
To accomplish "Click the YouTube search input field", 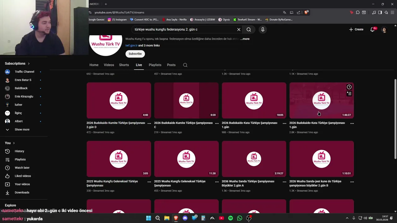I will tap(185, 29).
